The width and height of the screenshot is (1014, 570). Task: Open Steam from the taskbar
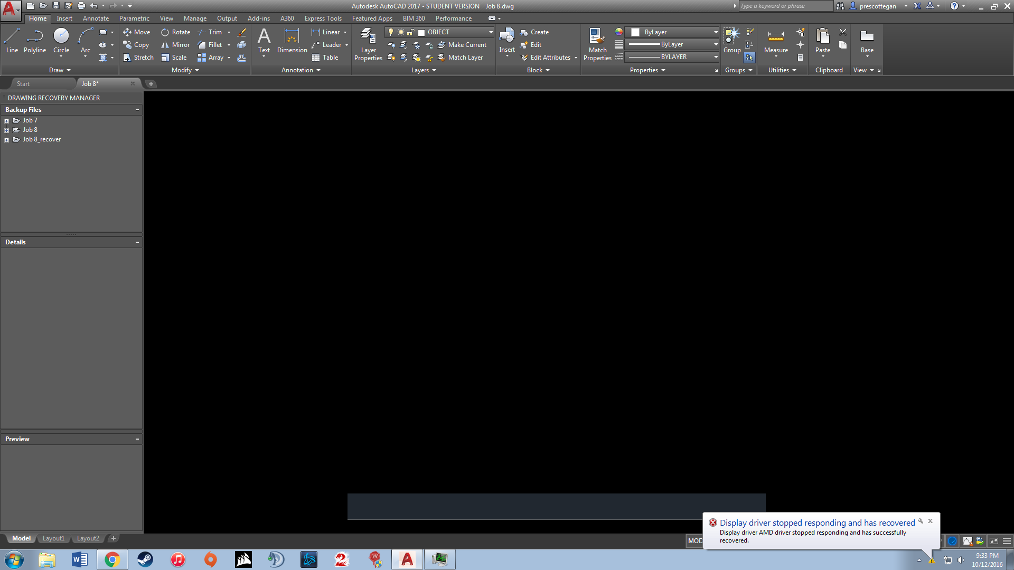tap(145, 559)
